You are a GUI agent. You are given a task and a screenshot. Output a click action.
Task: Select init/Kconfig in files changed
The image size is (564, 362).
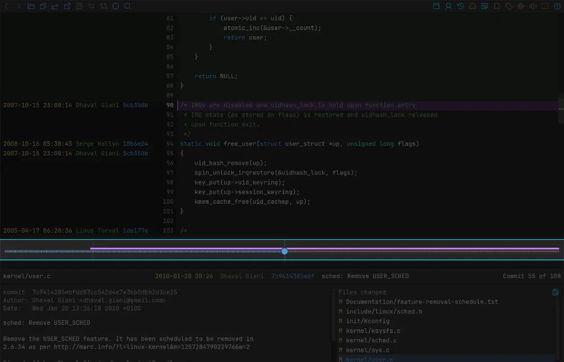(x=368, y=321)
